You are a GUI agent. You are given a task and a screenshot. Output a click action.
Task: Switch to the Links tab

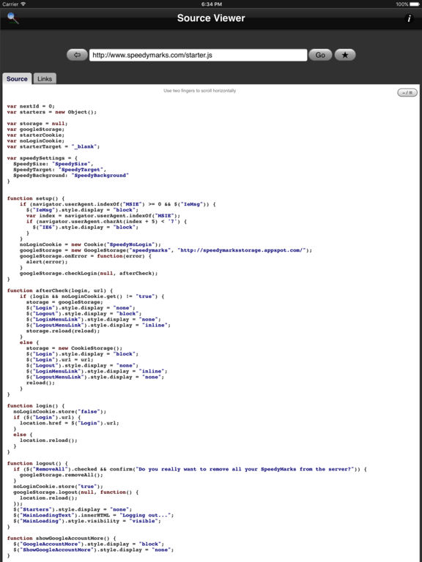[45, 79]
